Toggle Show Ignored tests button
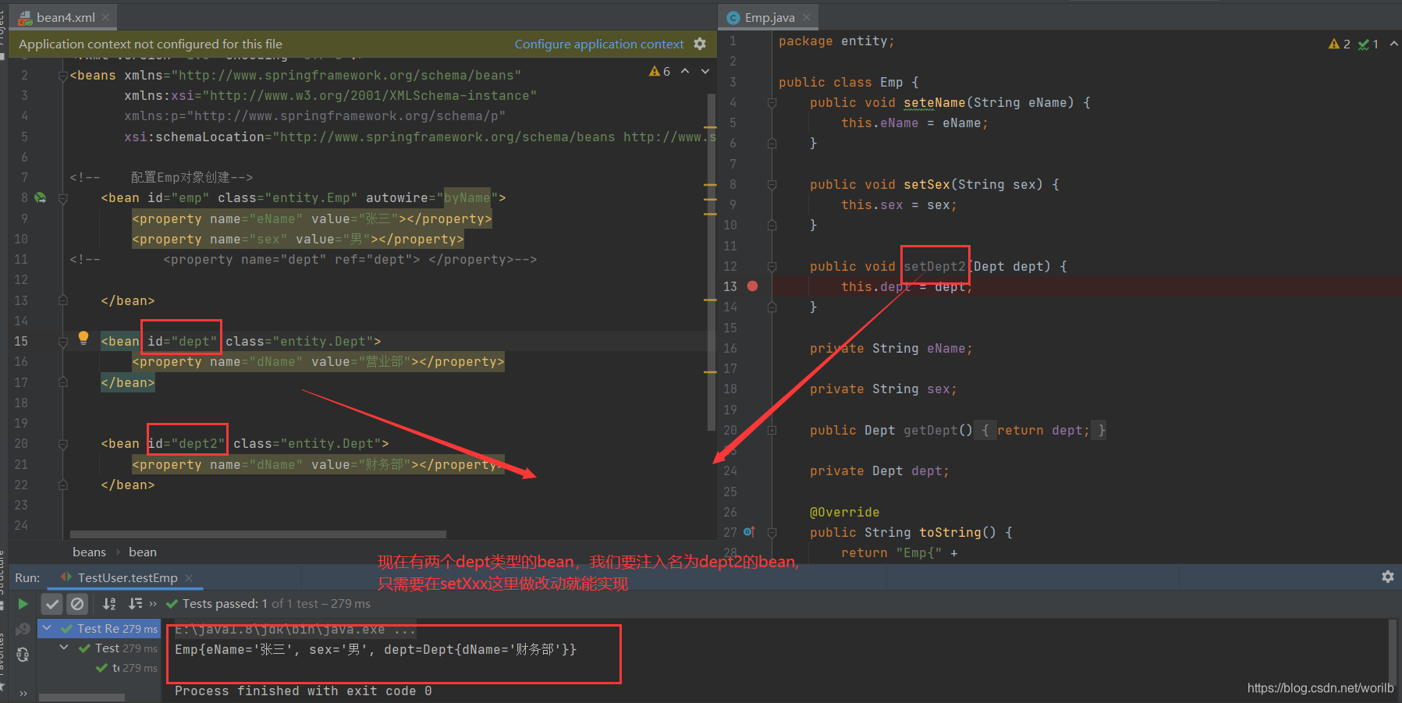Viewport: 1402px width, 703px height. [77, 604]
